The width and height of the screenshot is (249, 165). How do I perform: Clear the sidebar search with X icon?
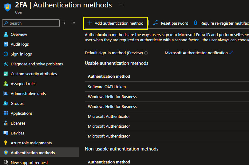tap(65, 23)
